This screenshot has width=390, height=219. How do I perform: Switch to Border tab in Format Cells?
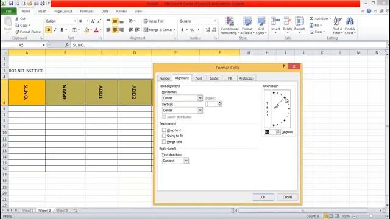[214, 78]
